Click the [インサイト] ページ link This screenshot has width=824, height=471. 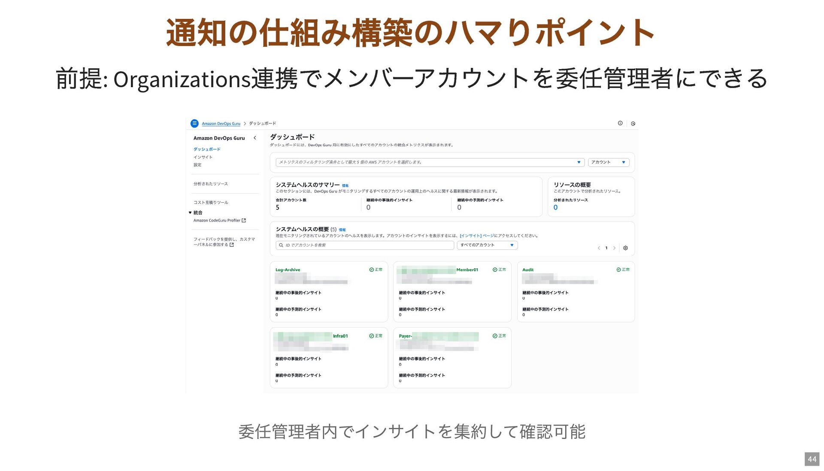(476, 236)
